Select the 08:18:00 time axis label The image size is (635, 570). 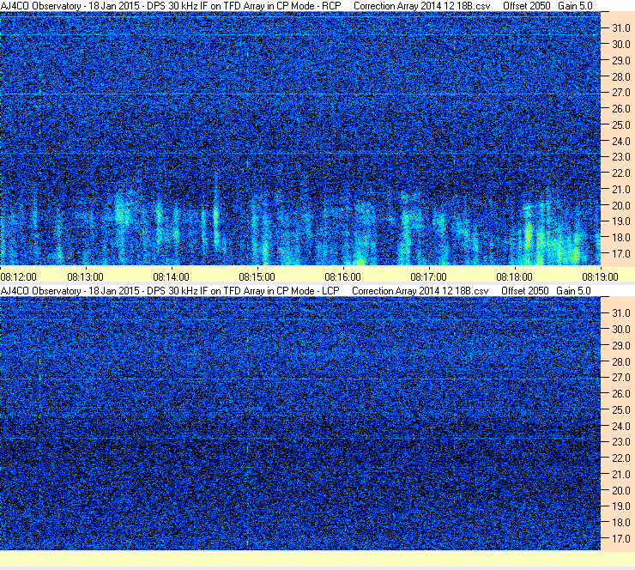point(514,277)
